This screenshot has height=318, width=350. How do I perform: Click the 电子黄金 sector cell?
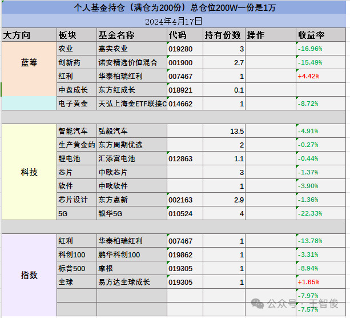pyautogui.click(x=77, y=104)
